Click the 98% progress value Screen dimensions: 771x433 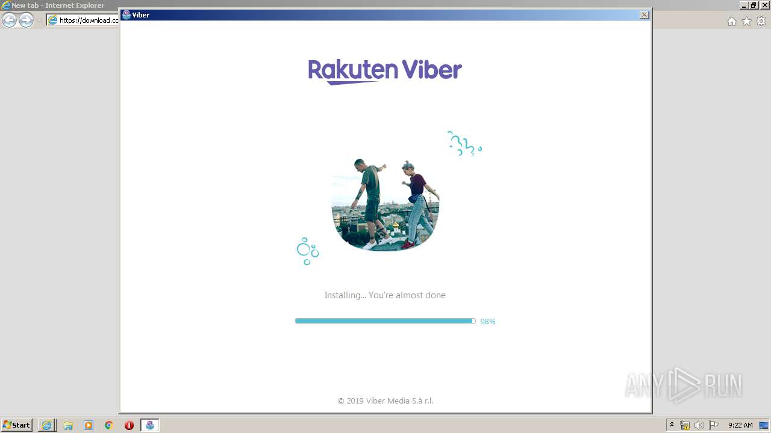488,322
